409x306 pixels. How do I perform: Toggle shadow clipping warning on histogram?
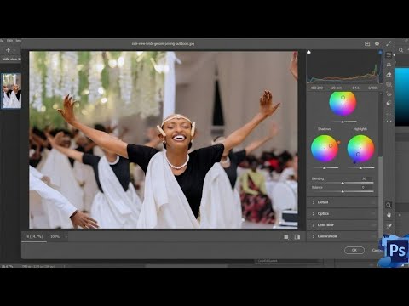tap(308, 52)
